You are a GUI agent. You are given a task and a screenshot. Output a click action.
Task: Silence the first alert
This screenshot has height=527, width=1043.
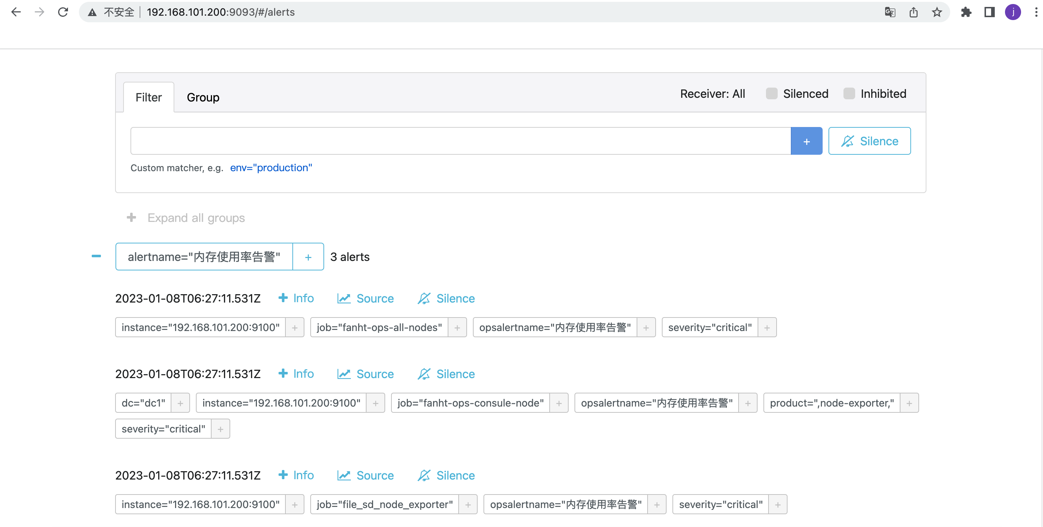pos(446,298)
